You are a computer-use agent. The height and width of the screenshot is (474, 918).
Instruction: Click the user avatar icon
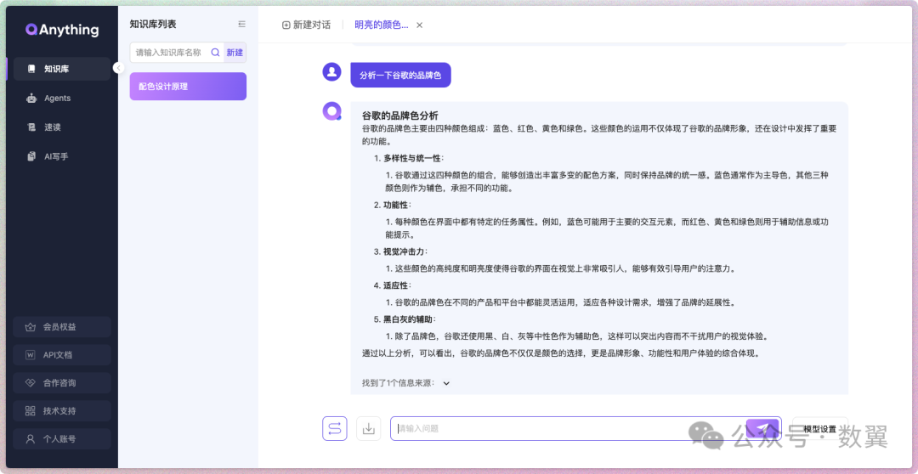click(332, 72)
